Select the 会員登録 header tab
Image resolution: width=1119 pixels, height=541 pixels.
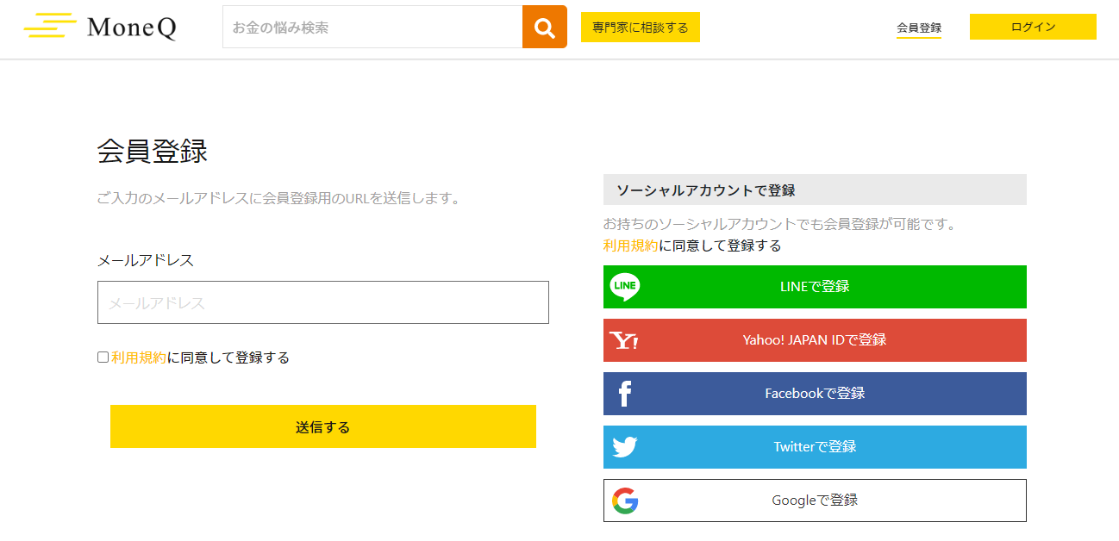coord(919,28)
